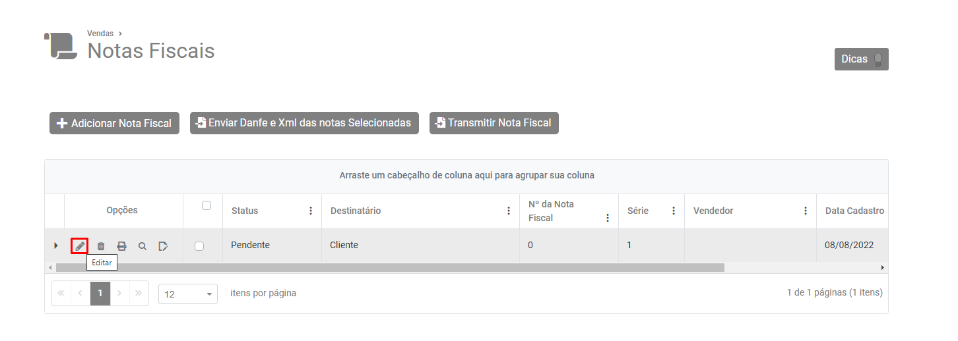
Task: Toggle the select-all checkbox in the header
Action: (x=207, y=205)
